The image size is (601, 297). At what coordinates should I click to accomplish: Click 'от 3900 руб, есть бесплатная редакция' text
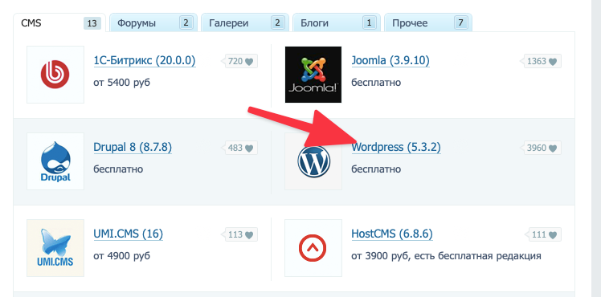[446, 256]
